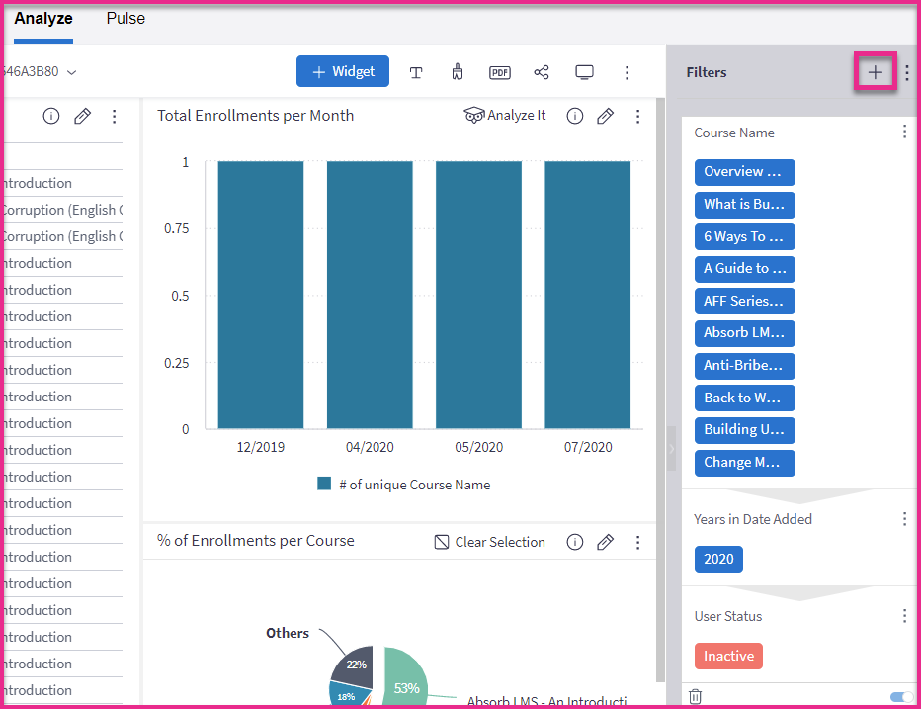
Task: Click the paintbrush color palette icon
Action: click(x=458, y=72)
